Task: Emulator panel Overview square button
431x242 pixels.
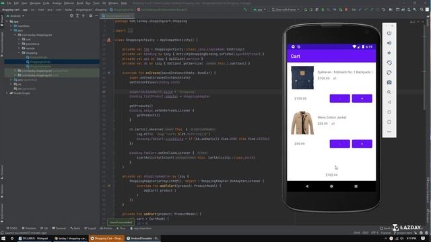Action: pyautogui.click(x=389, y=122)
